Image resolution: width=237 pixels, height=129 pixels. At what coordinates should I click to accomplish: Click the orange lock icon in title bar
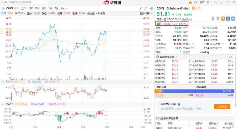point(191,2)
